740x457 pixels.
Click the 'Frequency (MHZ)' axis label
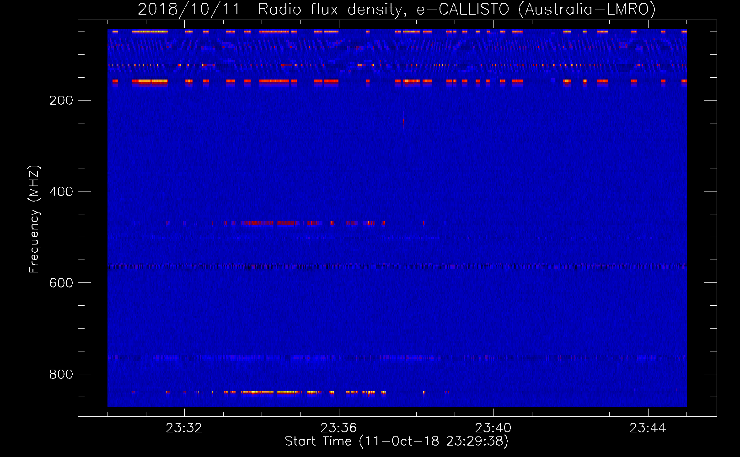pos(34,219)
